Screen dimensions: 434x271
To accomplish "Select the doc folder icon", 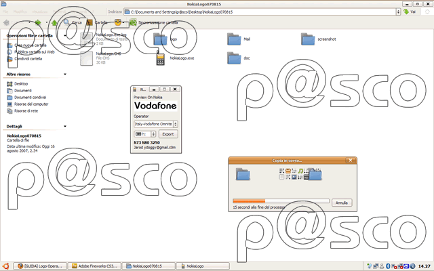I will pos(234,58).
